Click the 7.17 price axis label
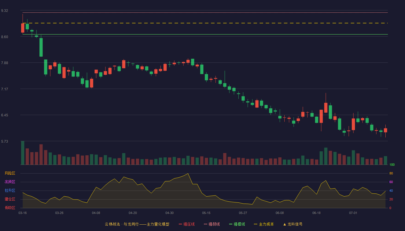405x231 pixels. click(x=5, y=89)
